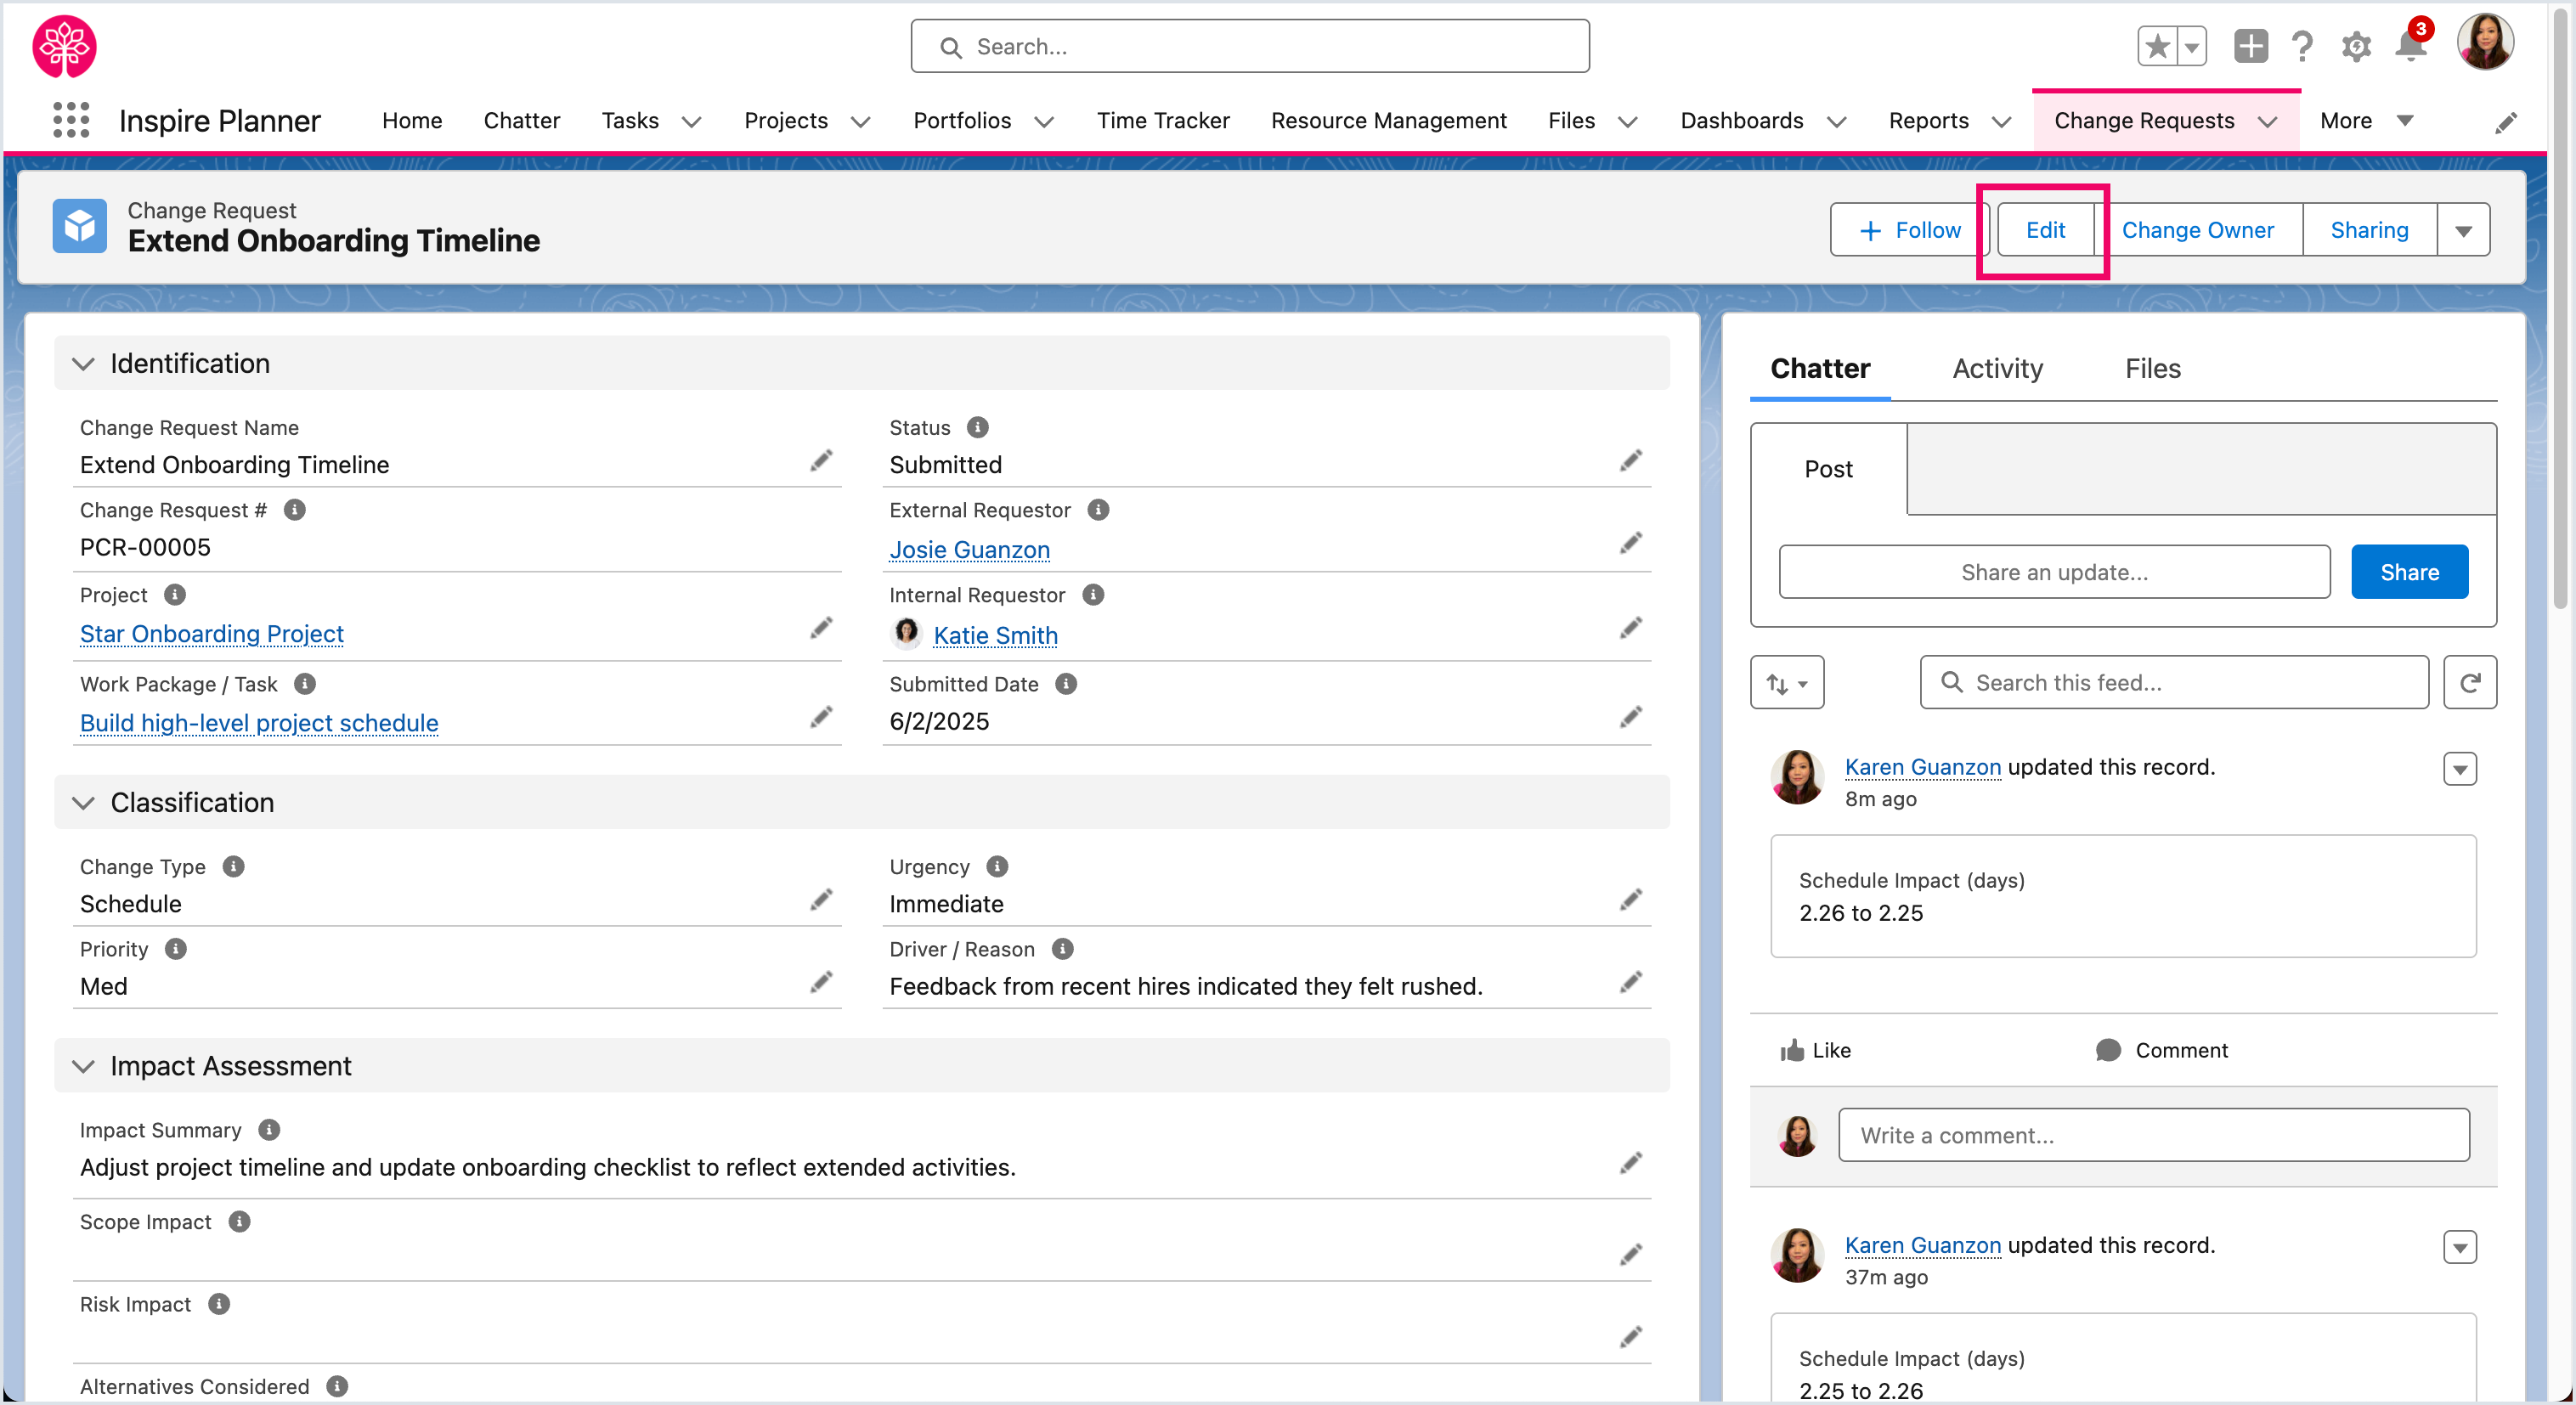
Task: Open the user profile avatar menu
Action: (x=2485, y=42)
